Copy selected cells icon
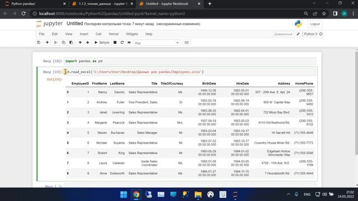Viewport: 358px width, 201px height. (63, 42)
